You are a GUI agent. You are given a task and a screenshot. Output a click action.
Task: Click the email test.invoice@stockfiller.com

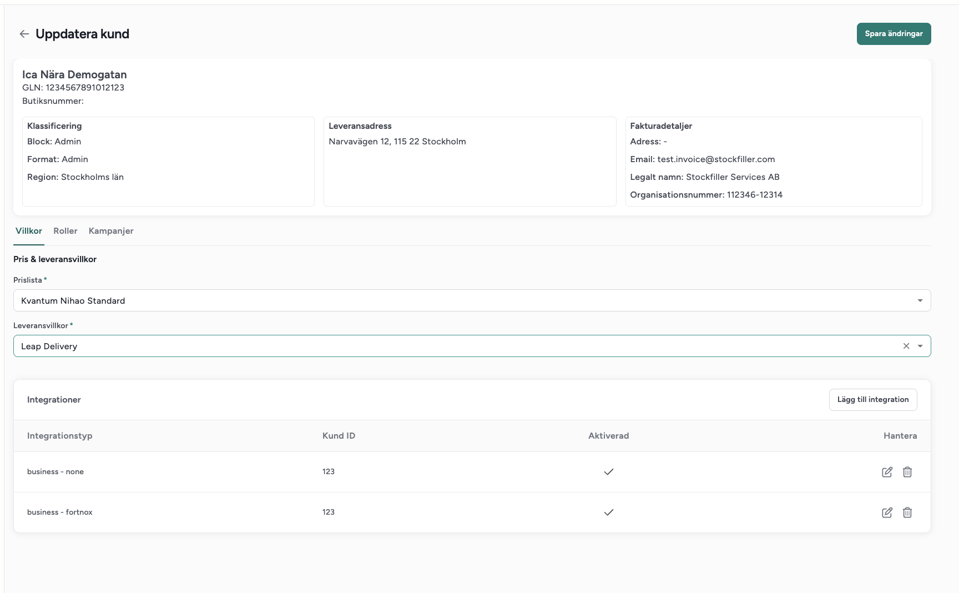click(716, 159)
